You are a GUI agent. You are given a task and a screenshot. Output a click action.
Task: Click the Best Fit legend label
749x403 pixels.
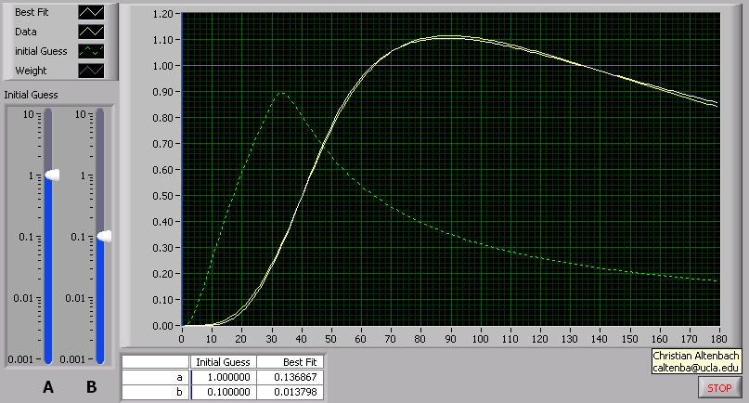click(32, 12)
